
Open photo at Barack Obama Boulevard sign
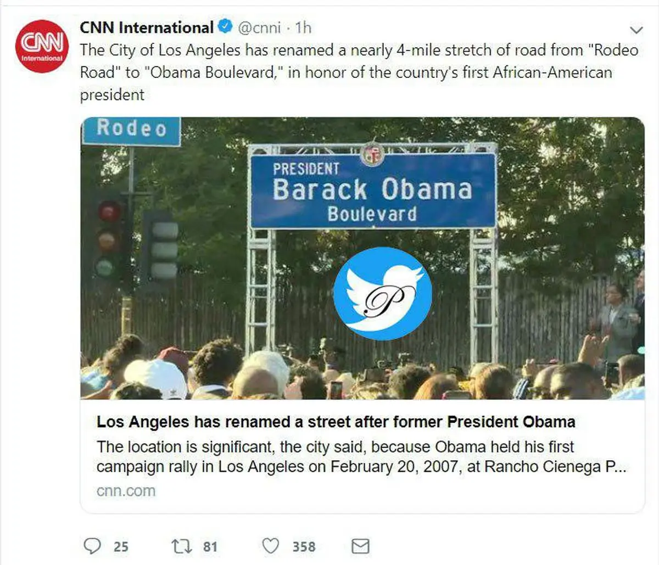pos(372,190)
